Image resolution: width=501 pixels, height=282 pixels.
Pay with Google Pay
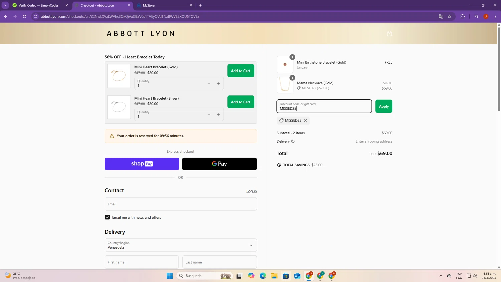pos(219,164)
